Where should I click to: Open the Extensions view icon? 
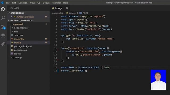pos(3,44)
